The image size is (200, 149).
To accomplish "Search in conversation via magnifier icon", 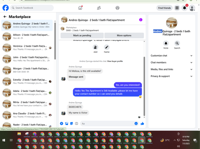I will click(177, 43).
